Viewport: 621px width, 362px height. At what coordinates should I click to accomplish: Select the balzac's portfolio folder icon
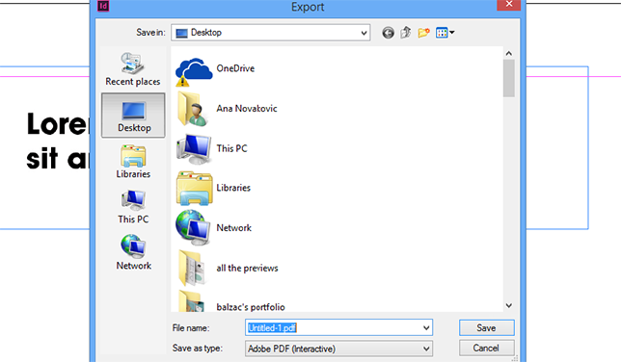[x=192, y=301]
